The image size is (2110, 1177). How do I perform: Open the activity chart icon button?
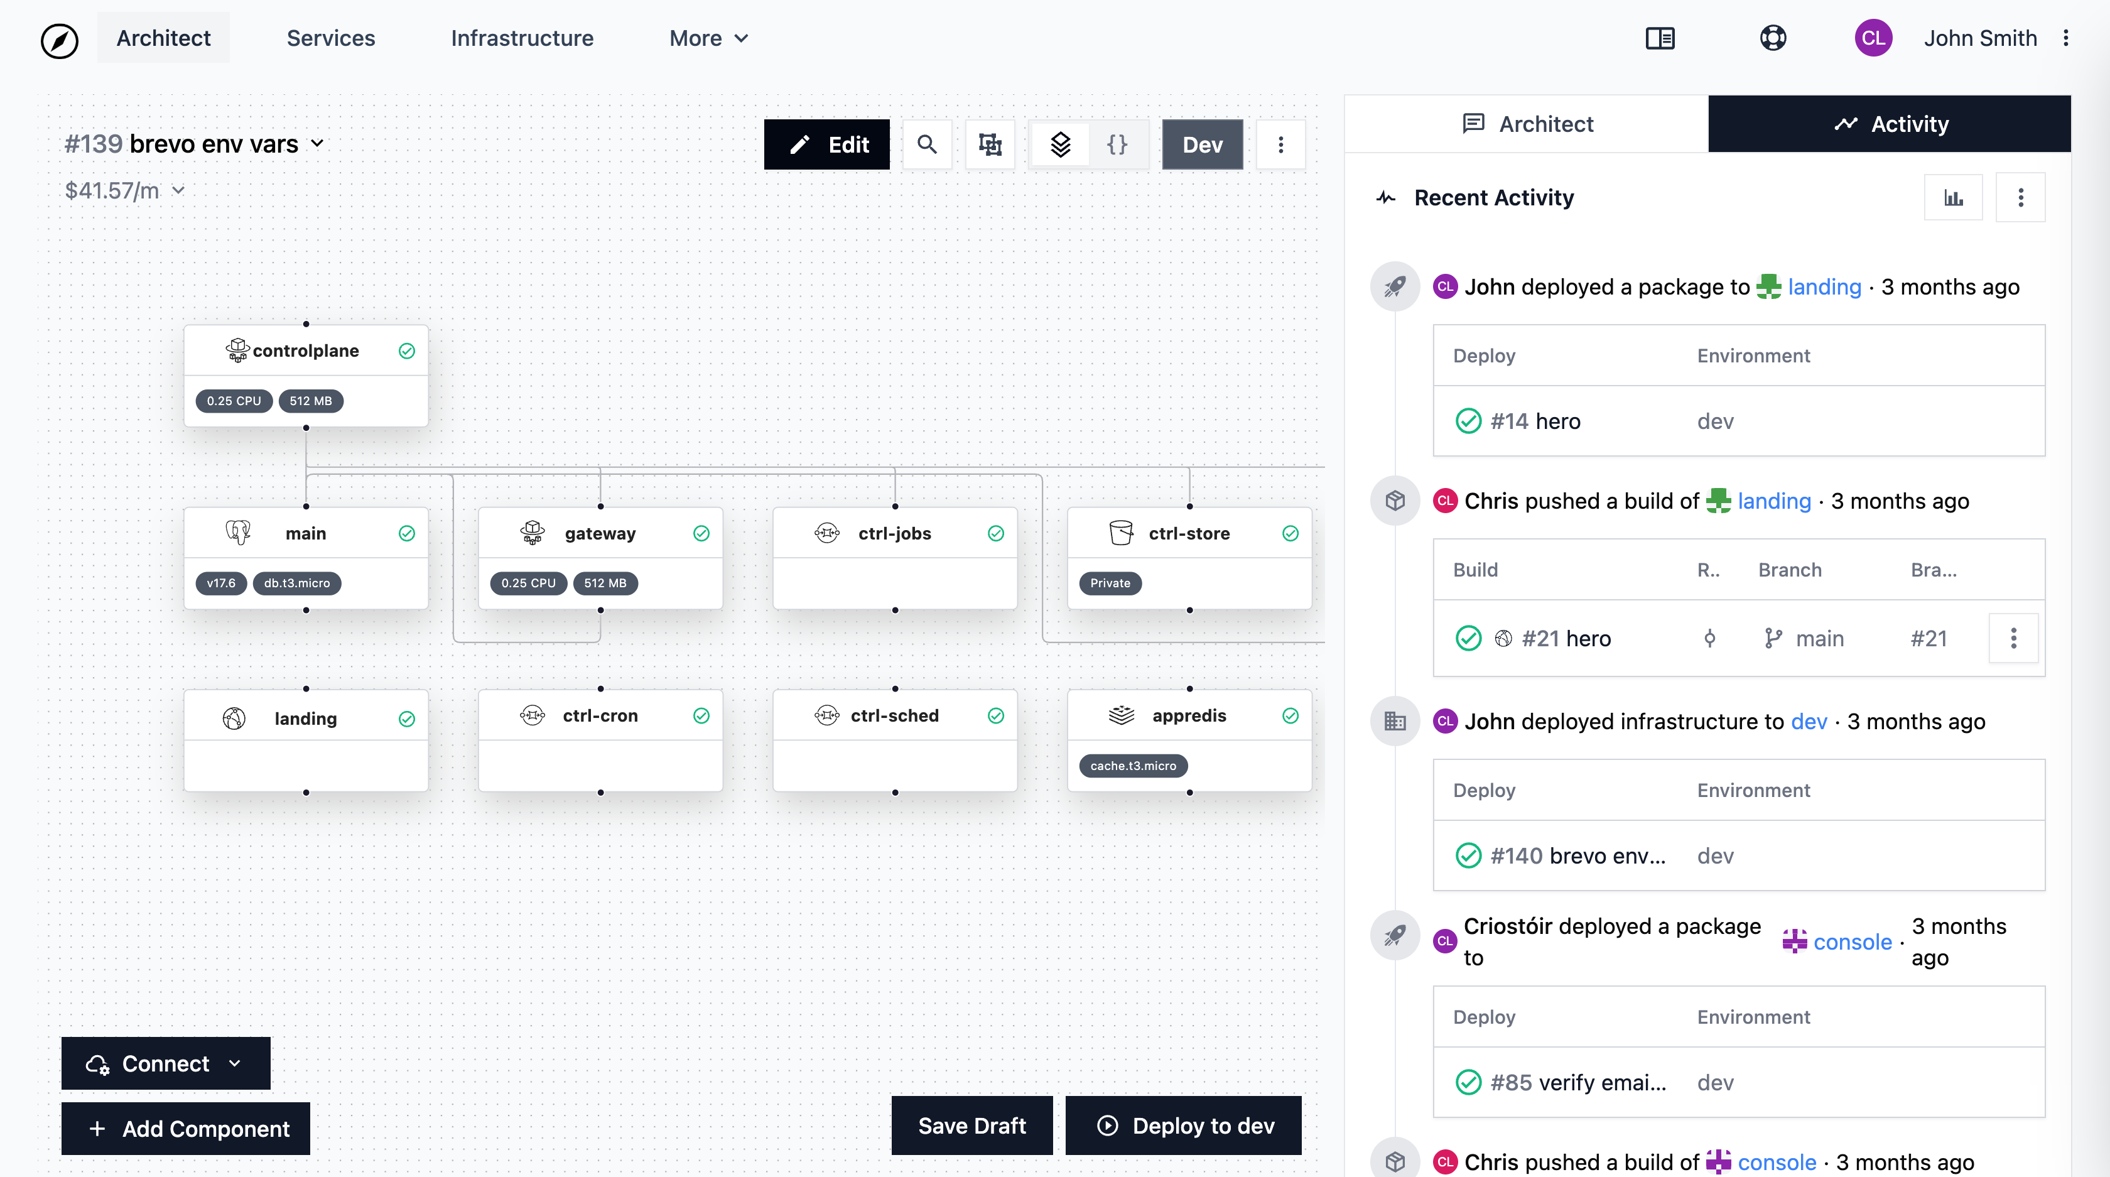tap(1953, 198)
